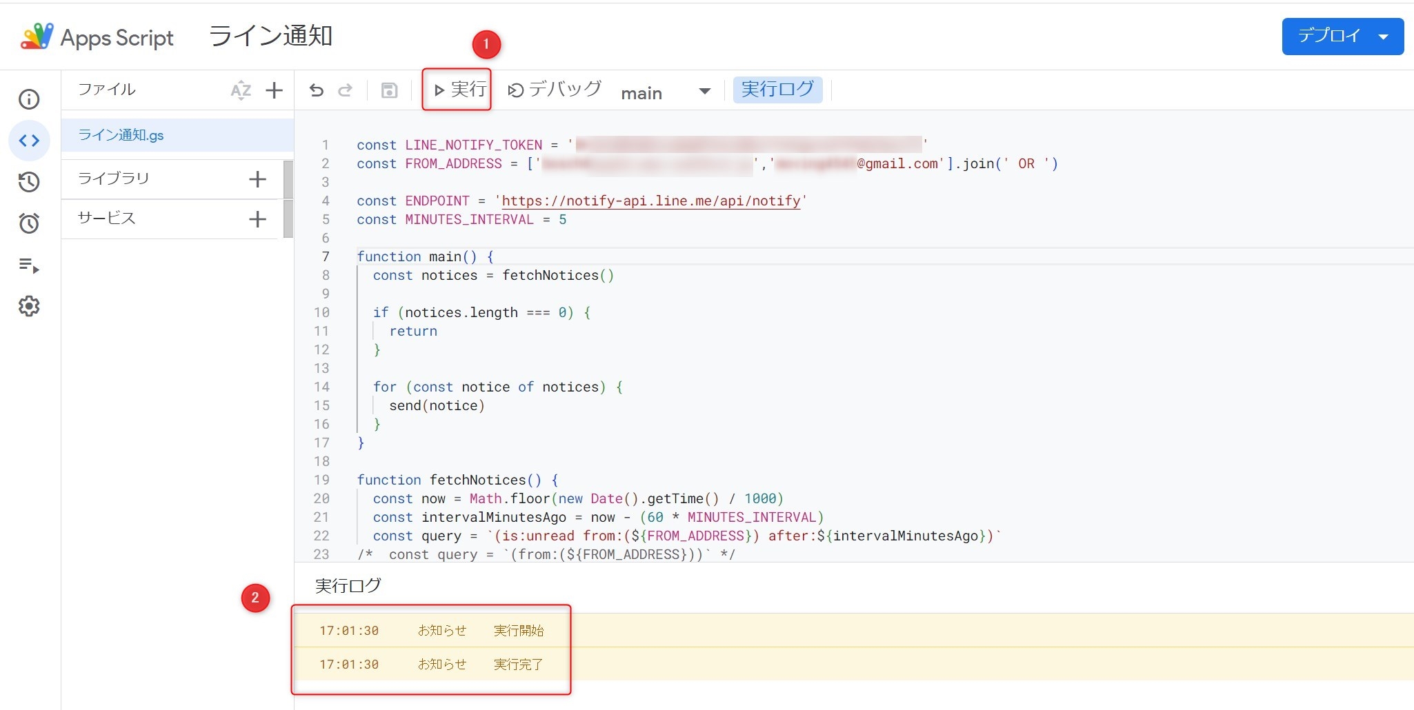
Task: Add a service with plus button
Action: (x=257, y=219)
